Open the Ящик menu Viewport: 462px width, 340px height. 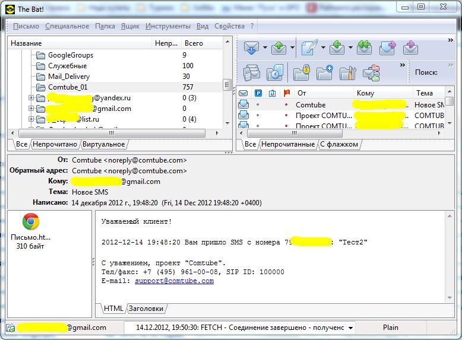[x=130, y=26]
